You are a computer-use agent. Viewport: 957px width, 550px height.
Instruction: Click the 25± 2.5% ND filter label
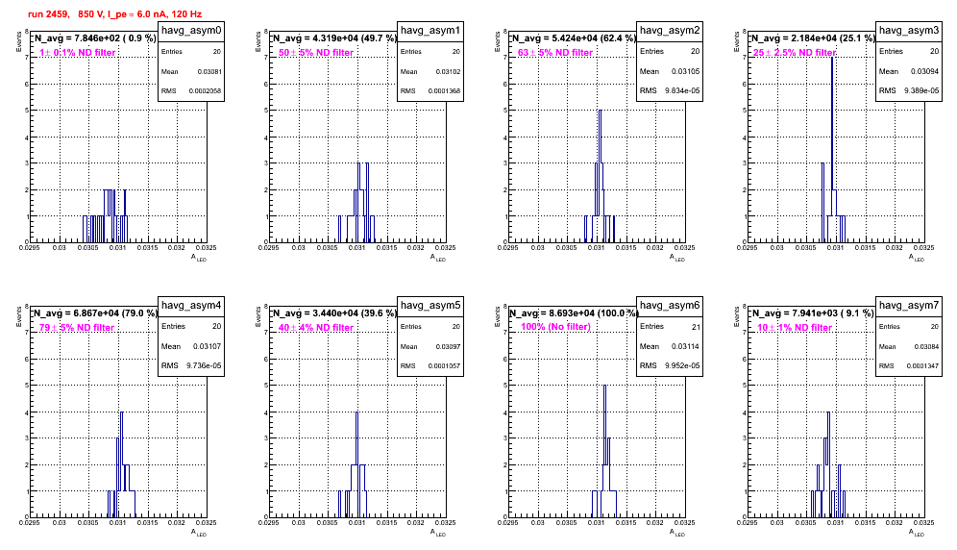[795, 53]
